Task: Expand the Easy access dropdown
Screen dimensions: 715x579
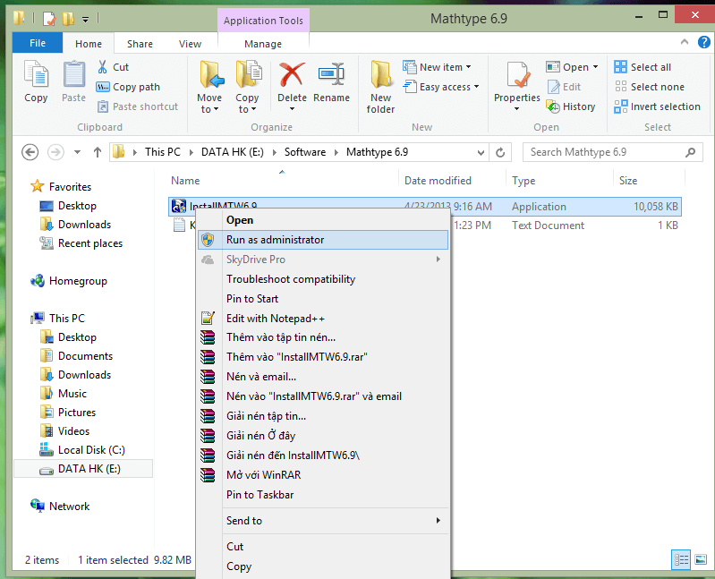Action: pyautogui.click(x=476, y=87)
